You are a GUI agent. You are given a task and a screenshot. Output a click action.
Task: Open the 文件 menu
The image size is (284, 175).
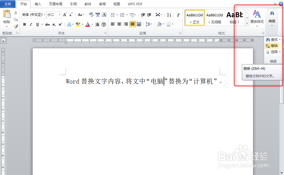coord(8,4)
